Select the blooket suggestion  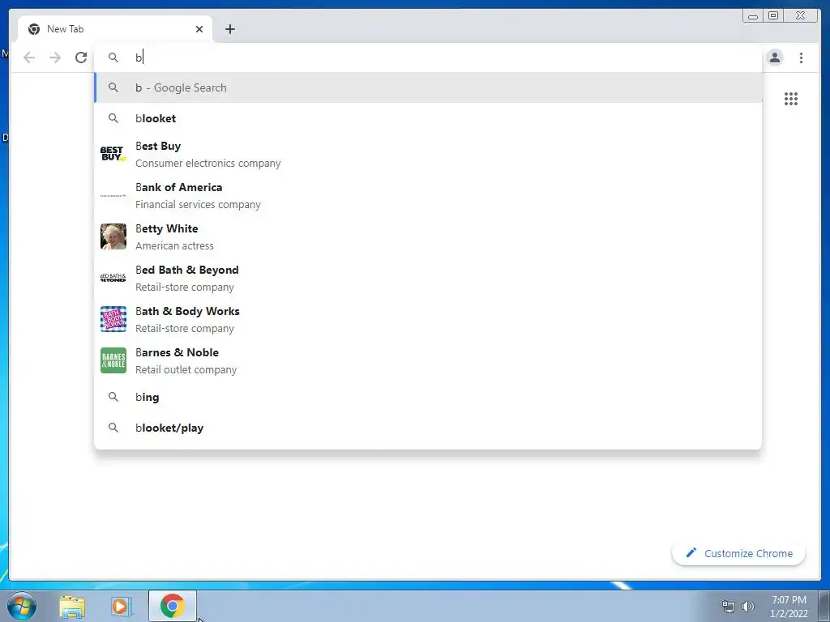[x=428, y=118]
